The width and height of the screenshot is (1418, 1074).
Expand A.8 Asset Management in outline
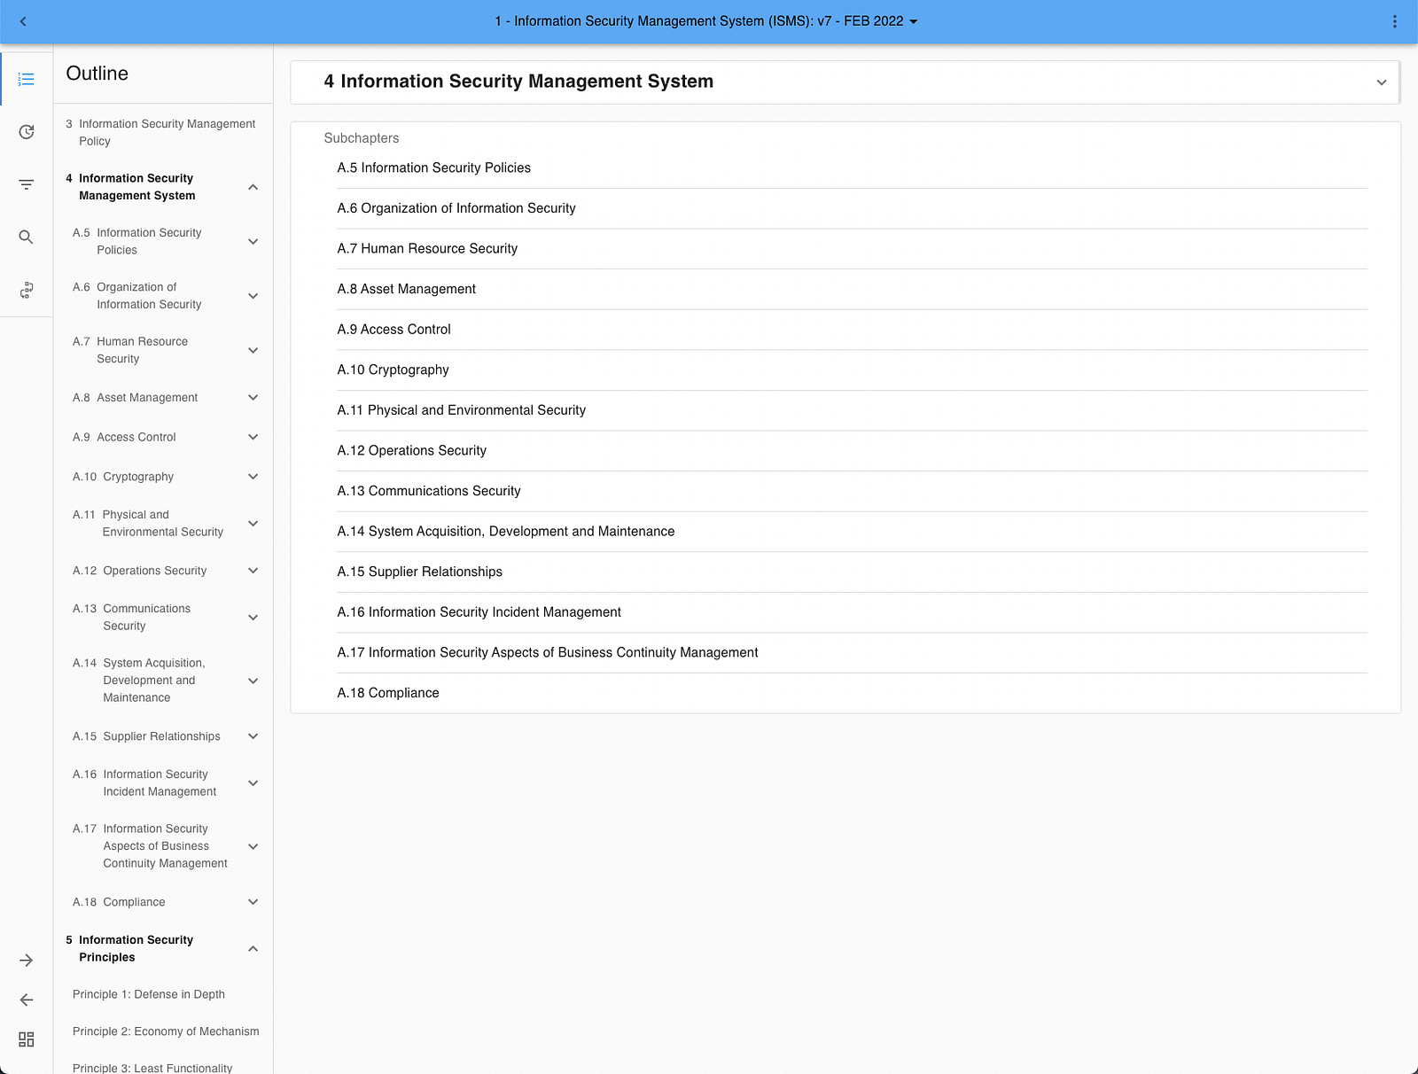click(x=253, y=398)
